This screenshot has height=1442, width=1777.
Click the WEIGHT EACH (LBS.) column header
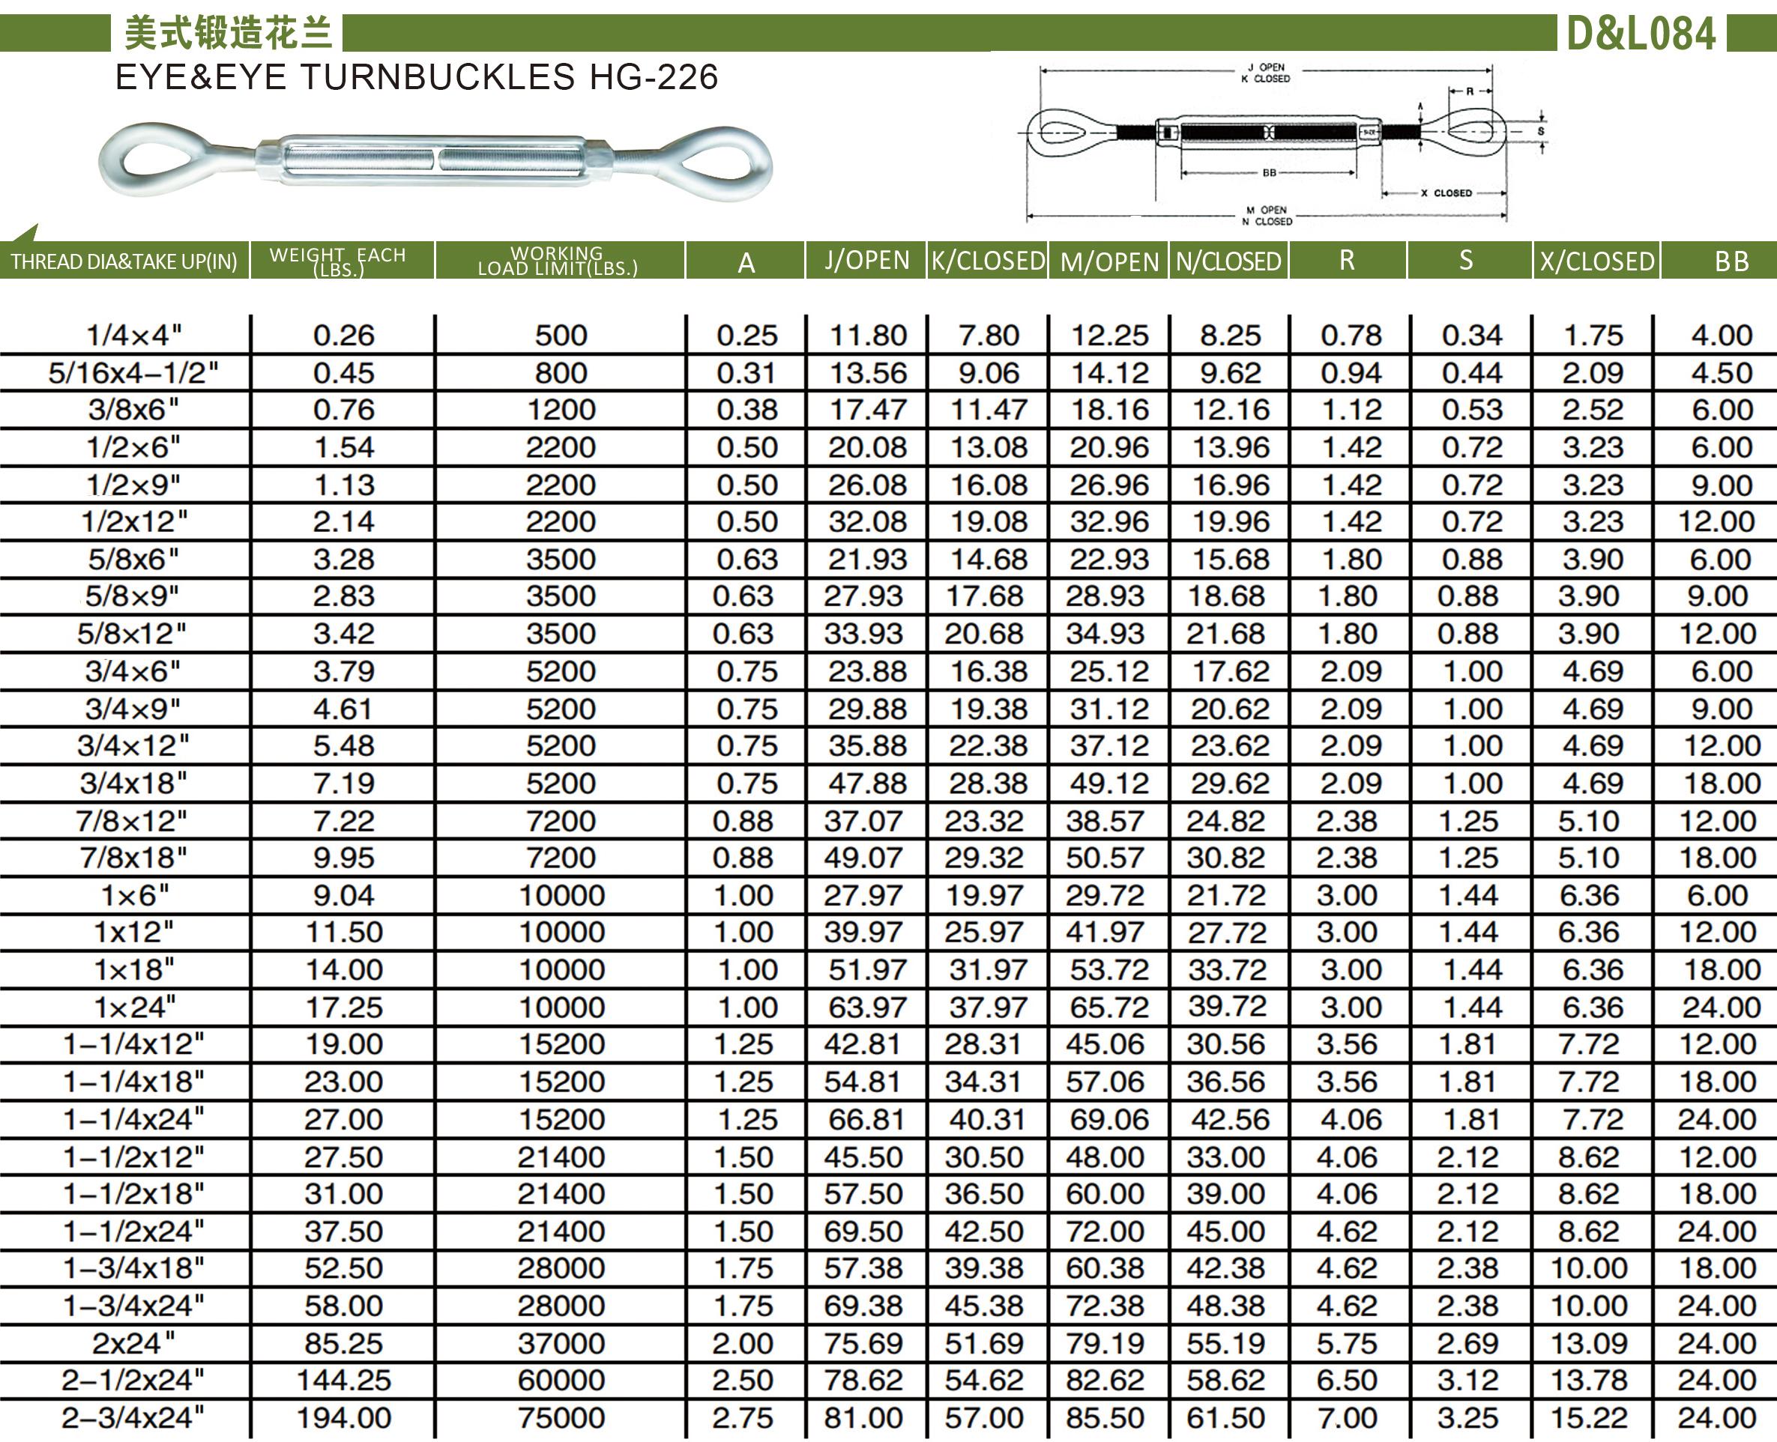coord(338,261)
